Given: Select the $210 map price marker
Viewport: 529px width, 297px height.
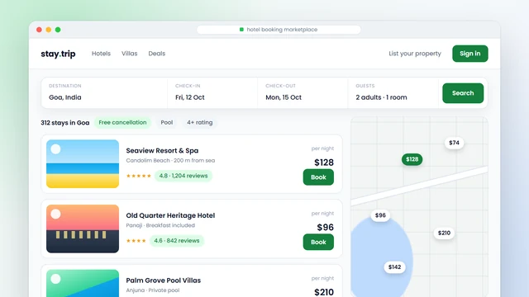Looking at the screenshot, I should pyautogui.click(x=444, y=233).
